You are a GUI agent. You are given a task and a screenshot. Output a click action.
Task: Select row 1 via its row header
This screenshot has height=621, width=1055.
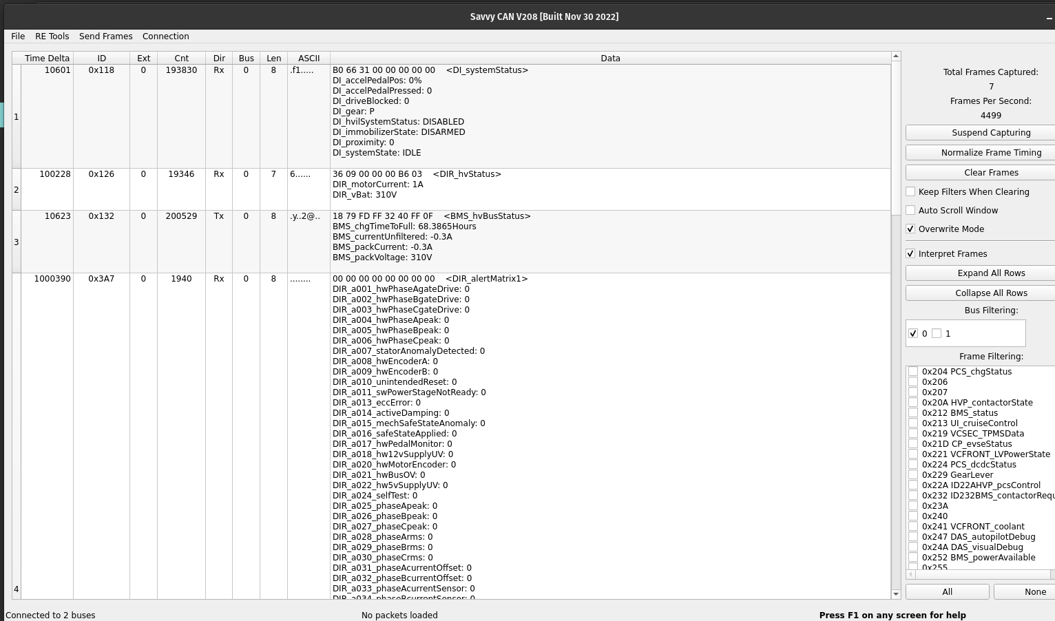tap(17, 117)
